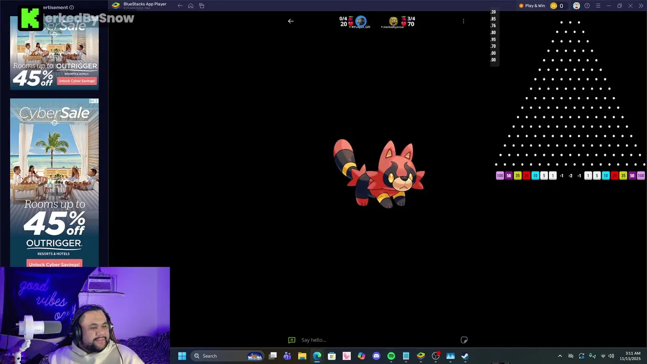Click the volume speaker tray icon

tap(612, 356)
